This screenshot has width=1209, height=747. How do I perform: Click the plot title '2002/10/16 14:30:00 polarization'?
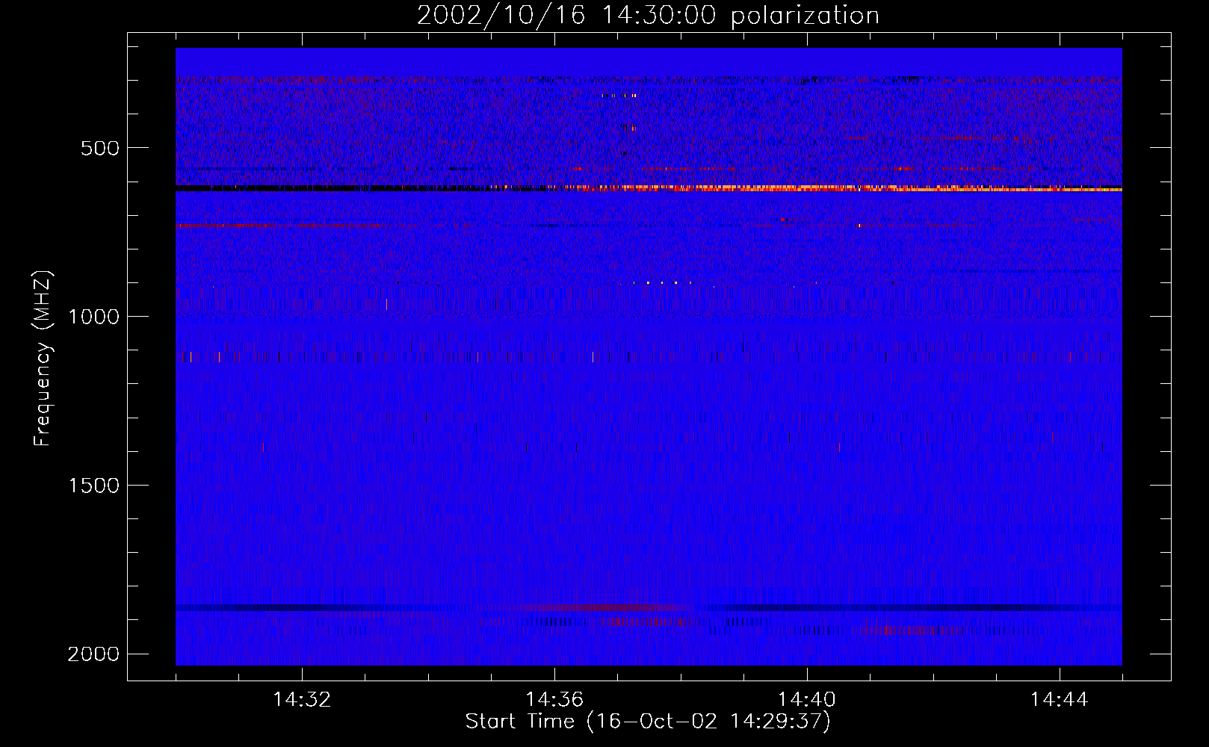[x=648, y=15]
